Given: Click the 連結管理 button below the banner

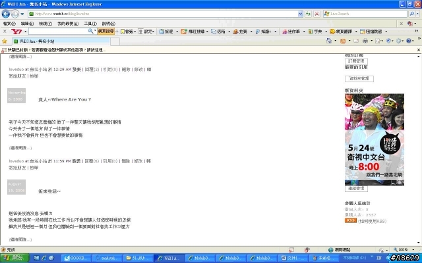Looking at the screenshot, I should pos(356,189).
